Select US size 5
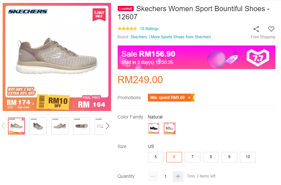281x185 pixels. pyautogui.click(x=156, y=157)
